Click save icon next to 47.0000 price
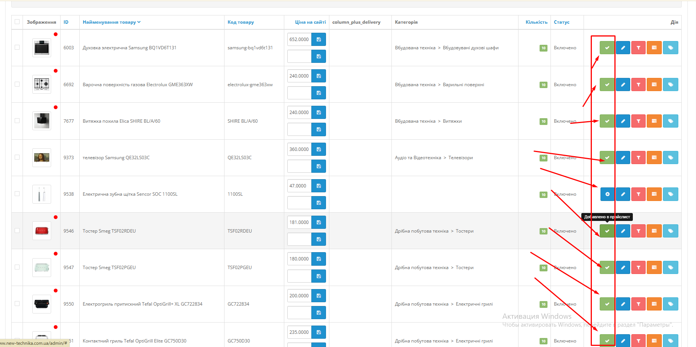The image size is (696, 347). [x=318, y=186]
